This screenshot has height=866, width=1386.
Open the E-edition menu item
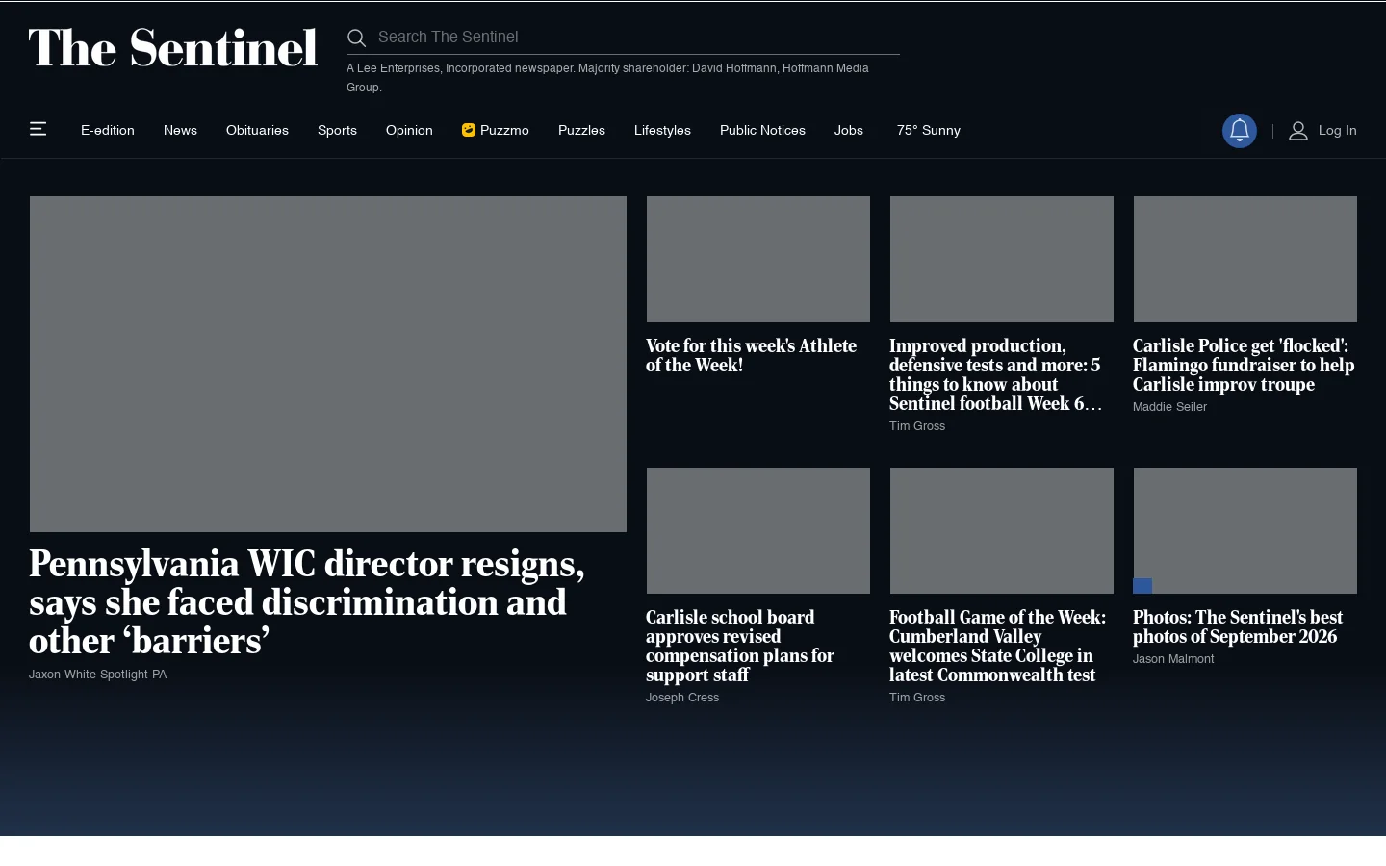click(x=108, y=130)
